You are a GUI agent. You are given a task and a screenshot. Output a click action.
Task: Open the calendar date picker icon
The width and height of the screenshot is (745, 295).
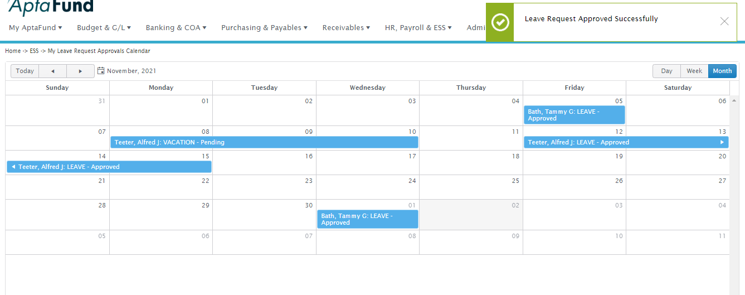[x=101, y=71]
